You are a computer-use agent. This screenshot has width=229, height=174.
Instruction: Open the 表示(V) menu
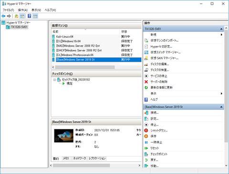(36, 10)
